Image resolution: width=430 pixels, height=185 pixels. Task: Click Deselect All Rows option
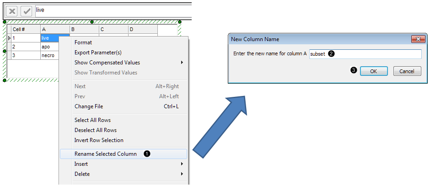tap(96, 130)
